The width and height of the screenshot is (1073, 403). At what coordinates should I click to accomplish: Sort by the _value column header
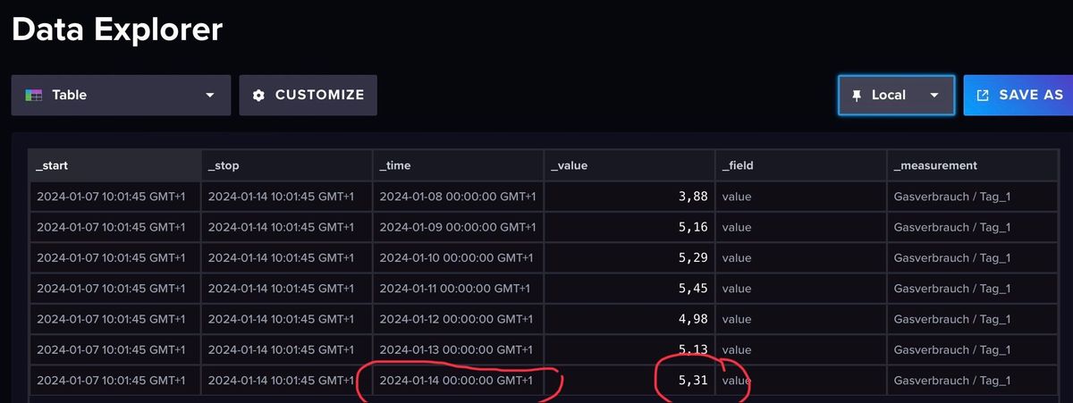coord(569,165)
